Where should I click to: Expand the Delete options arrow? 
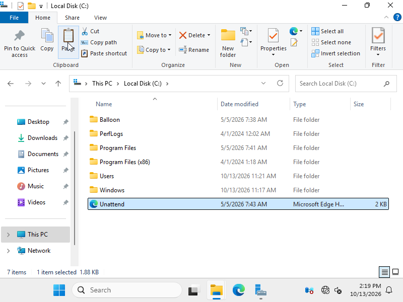(x=209, y=35)
